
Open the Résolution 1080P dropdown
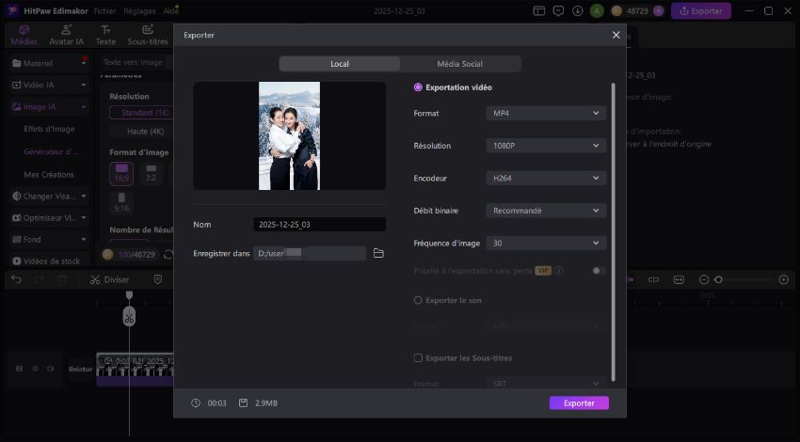pyautogui.click(x=546, y=146)
